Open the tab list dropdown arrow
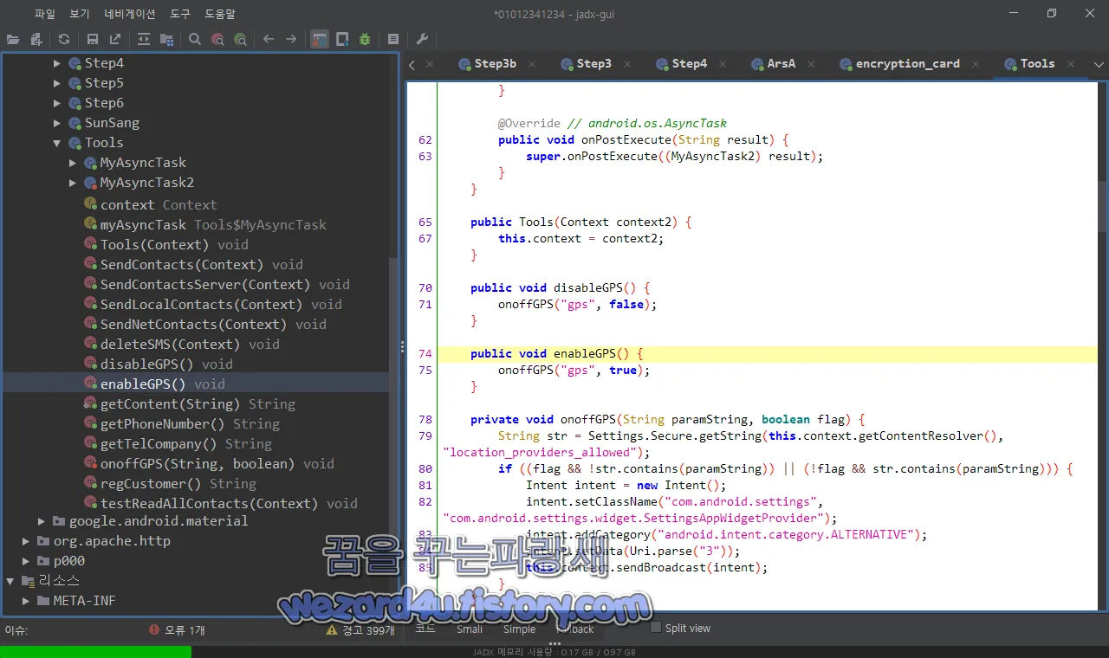Image resolution: width=1109 pixels, height=658 pixels. (x=1099, y=64)
